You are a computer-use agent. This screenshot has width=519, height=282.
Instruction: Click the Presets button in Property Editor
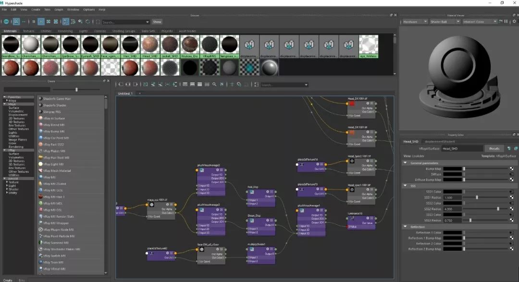(x=494, y=149)
